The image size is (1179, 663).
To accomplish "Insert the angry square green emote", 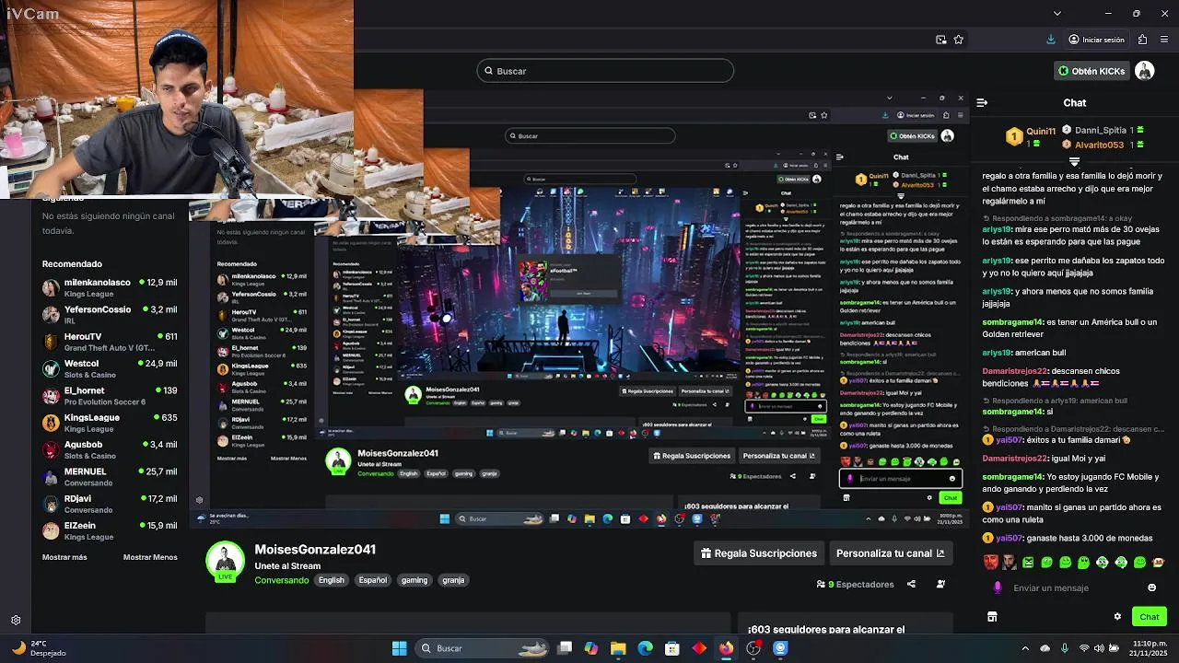I will tap(1028, 562).
